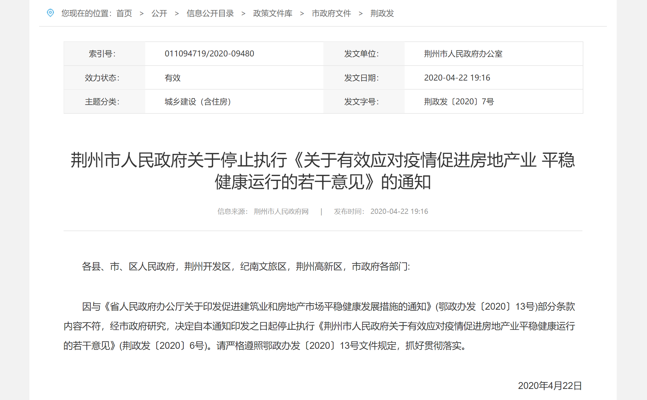Click the location pin icon in breadcrumb
Image resolution: width=647 pixels, height=400 pixels.
click(x=50, y=13)
